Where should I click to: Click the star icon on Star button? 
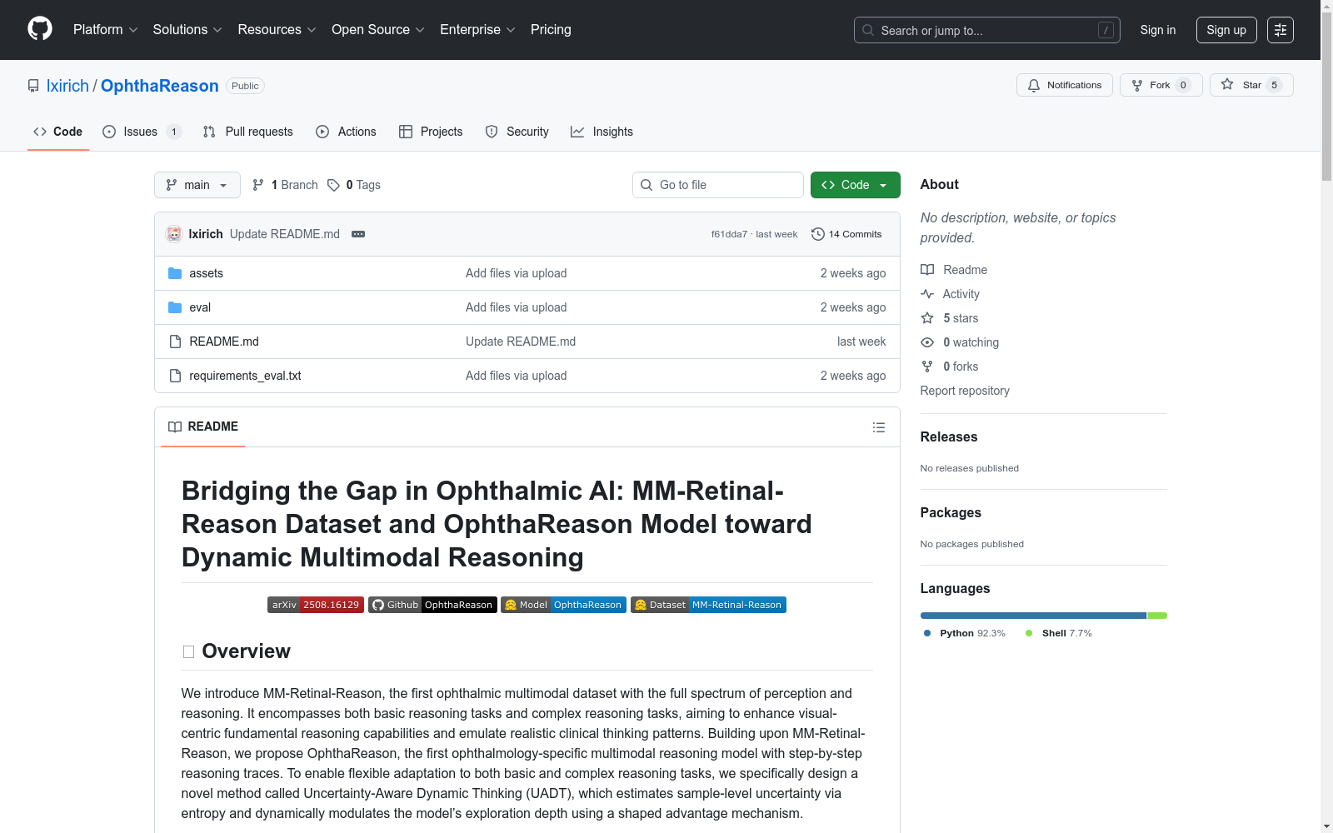tap(1227, 84)
